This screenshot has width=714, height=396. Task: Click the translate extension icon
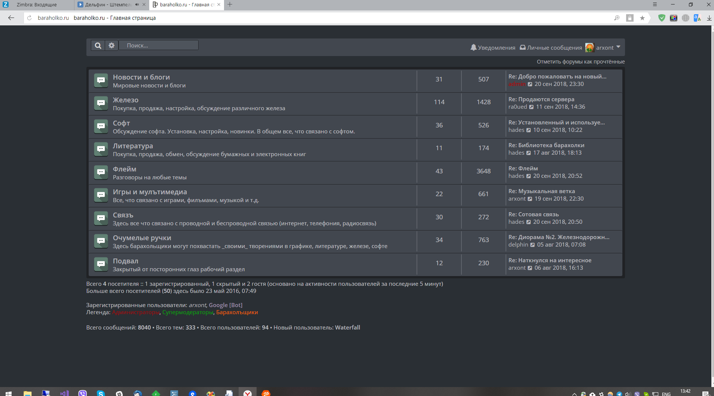(x=697, y=18)
